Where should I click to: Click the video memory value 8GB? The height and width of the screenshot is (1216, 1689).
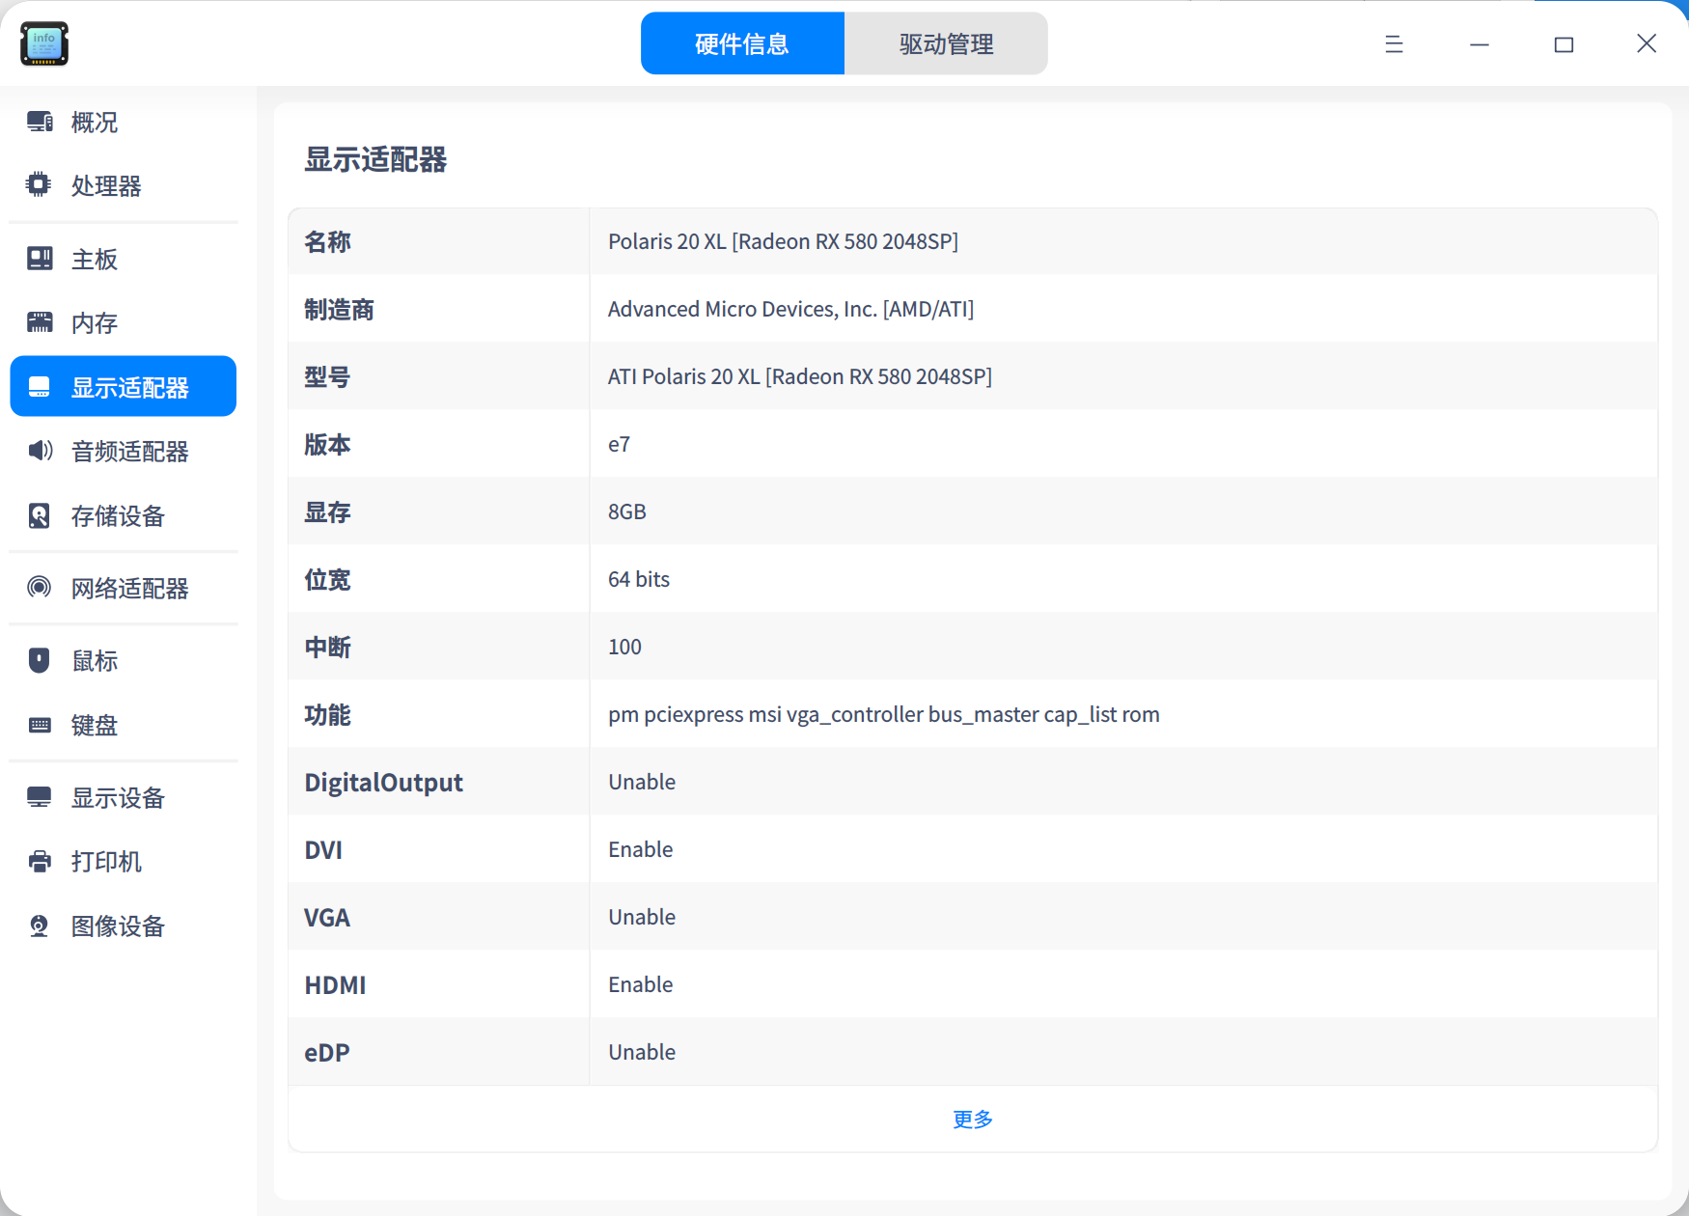pos(627,511)
